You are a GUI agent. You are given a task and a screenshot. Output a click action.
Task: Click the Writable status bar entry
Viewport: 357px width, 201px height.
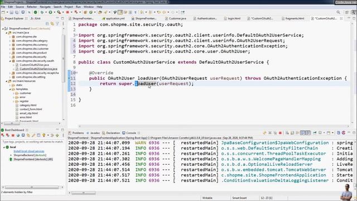[207, 198]
